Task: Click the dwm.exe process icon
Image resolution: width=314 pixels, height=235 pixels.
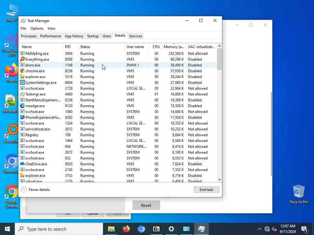Action: 22,65
